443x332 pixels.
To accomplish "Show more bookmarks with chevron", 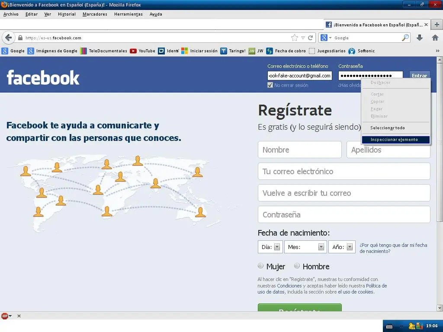I will [x=438, y=51].
